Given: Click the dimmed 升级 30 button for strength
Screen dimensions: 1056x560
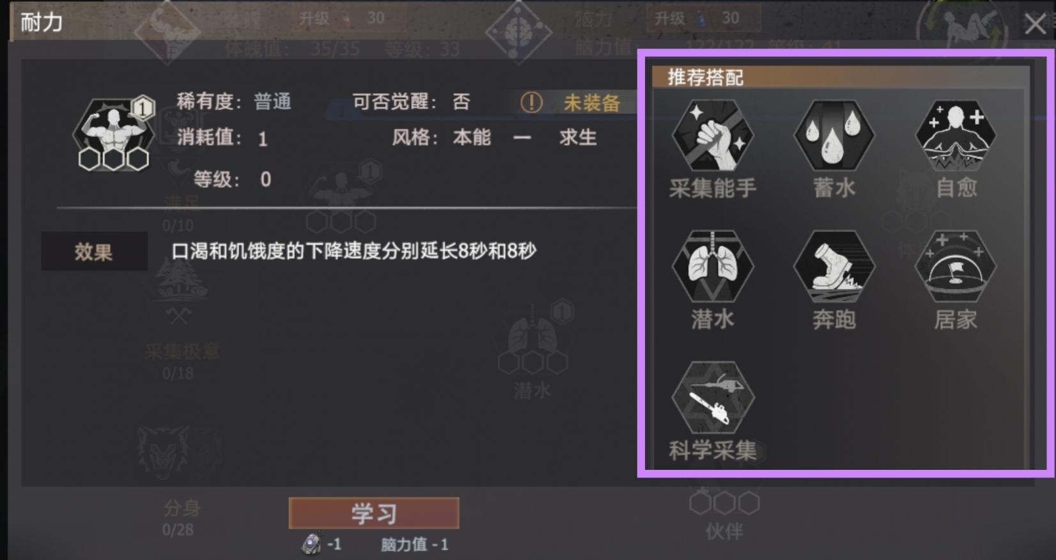Looking at the screenshot, I should 348,18.
